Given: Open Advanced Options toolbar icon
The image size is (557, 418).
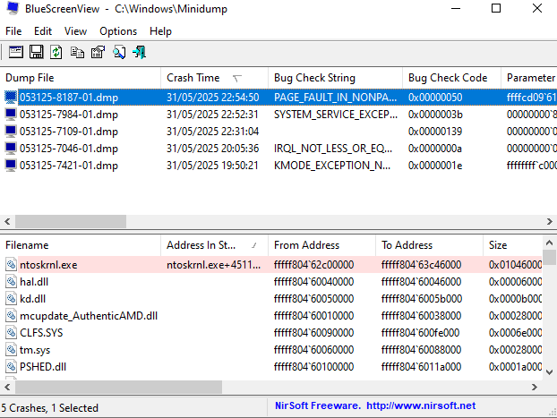Looking at the screenshot, I should [x=16, y=53].
